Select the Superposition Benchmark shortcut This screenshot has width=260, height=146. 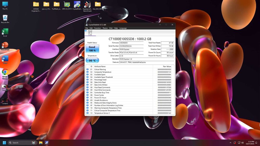click(x=87, y=6)
